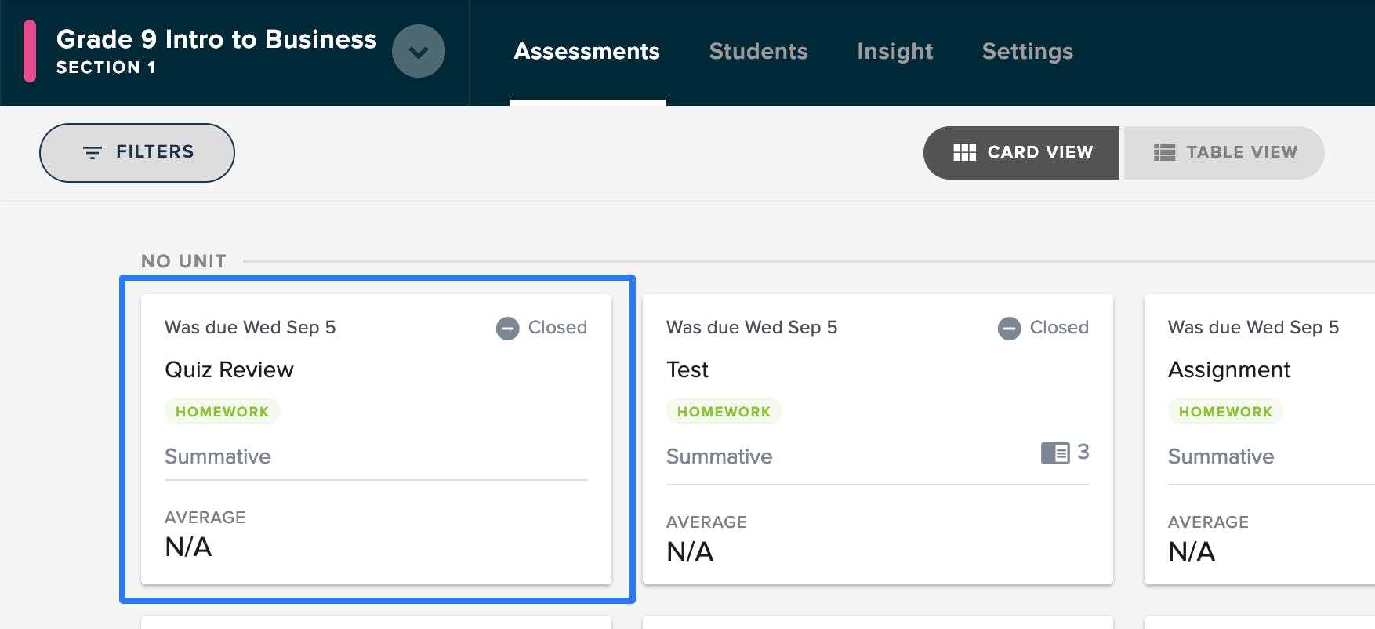Viewport: 1375px width, 629px height.
Task: Click the pink class color bar
Action: tap(30, 51)
